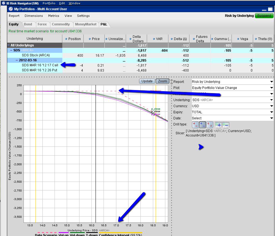Click the blue dot in Delta Dollars header
Screen dimensions: 275x236
click(130, 39)
